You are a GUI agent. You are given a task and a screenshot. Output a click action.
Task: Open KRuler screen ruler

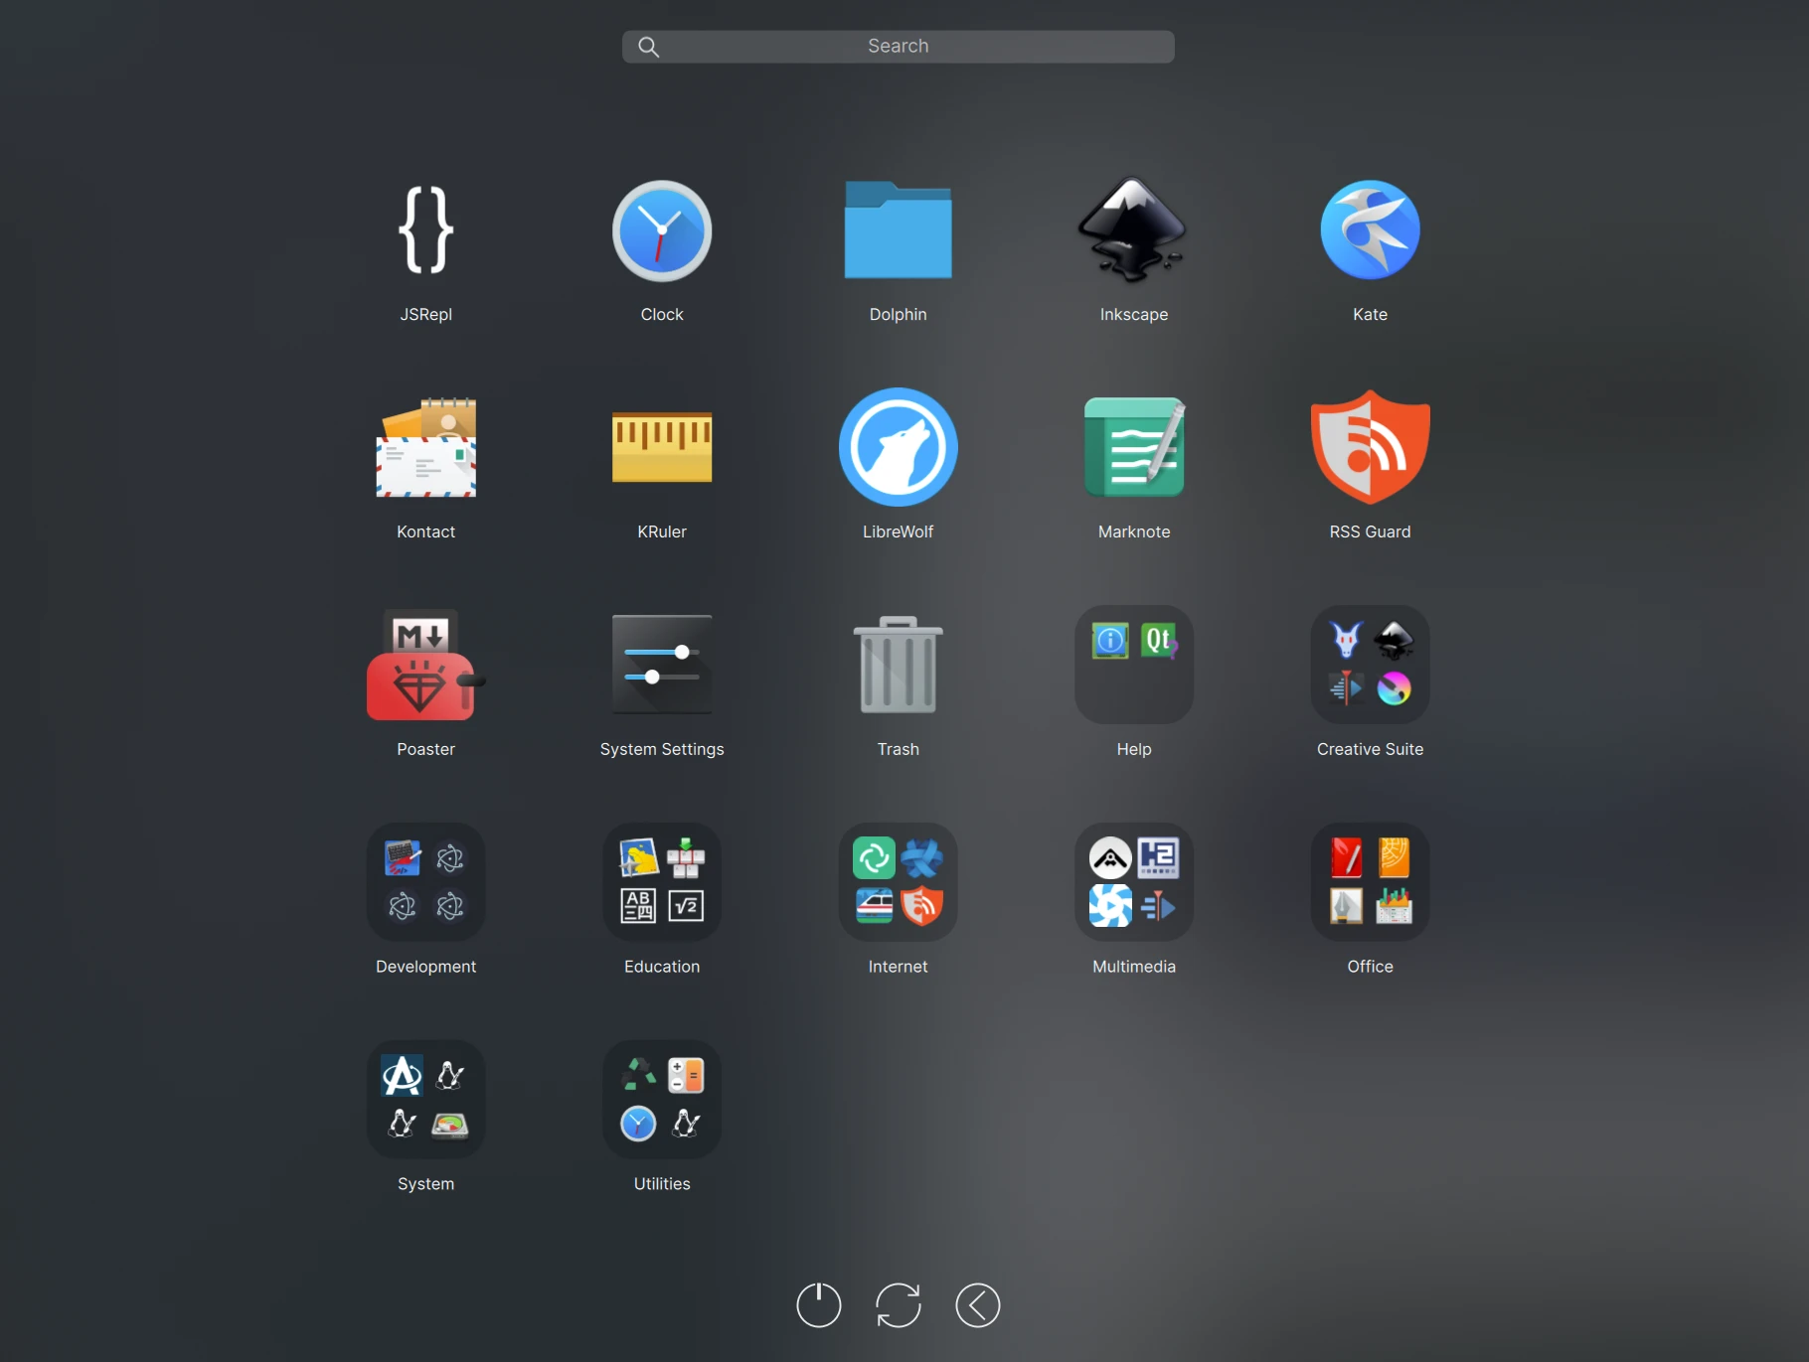tap(661, 448)
